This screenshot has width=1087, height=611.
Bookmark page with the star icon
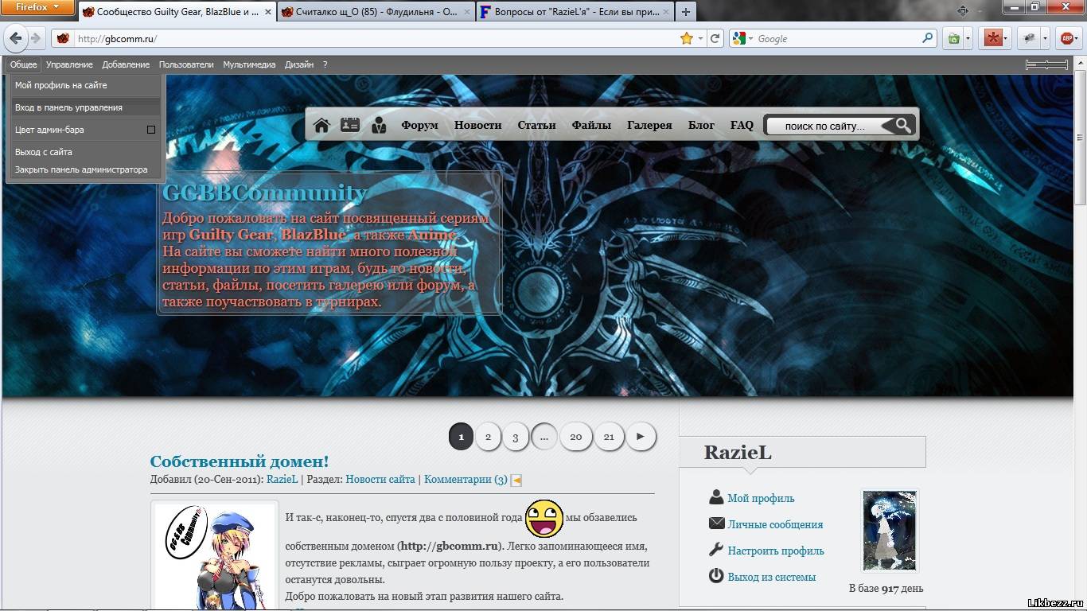(686, 38)
